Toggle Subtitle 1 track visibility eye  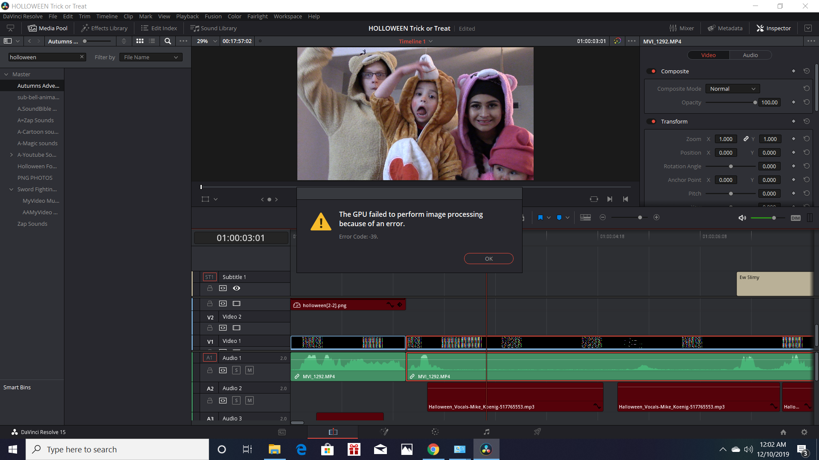[x=237, y=288]
